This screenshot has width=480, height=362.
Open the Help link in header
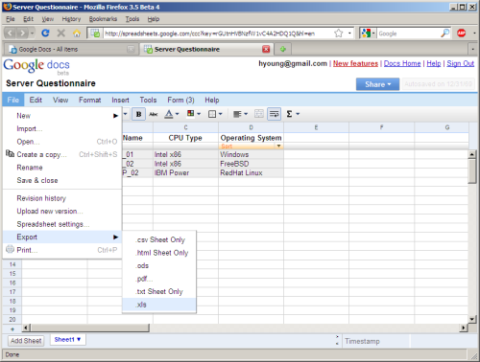click(434, 63)
